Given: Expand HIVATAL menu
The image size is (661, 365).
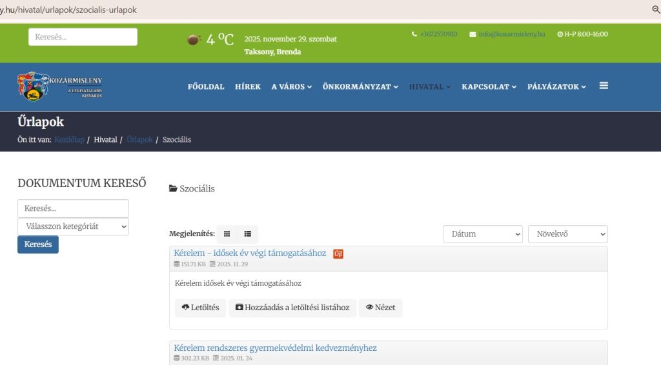Looking at the screenshot, I should (x=429, y=86).
